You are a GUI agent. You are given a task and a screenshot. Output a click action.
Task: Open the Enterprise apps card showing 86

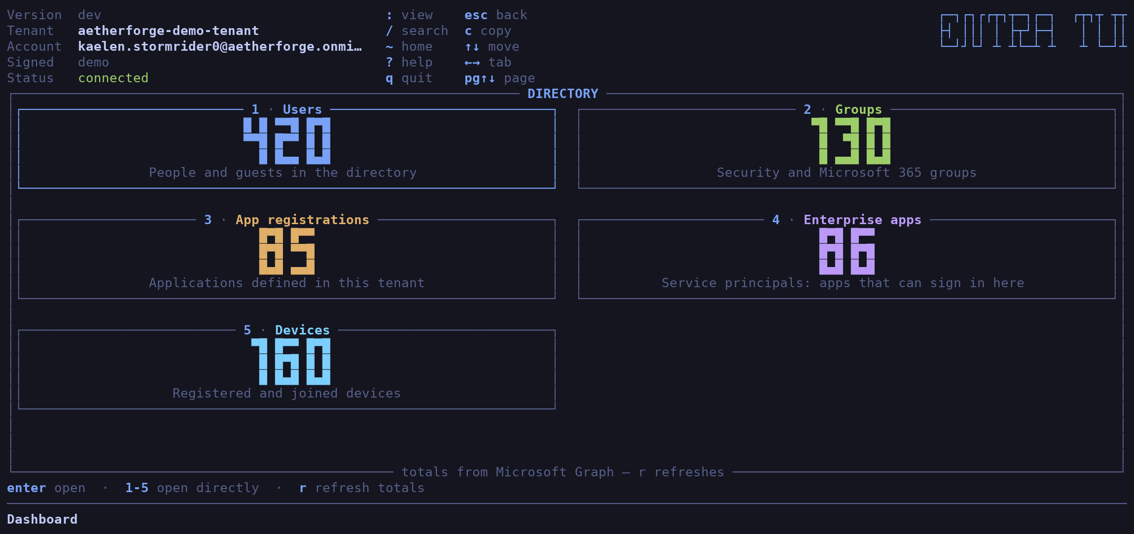847,259
